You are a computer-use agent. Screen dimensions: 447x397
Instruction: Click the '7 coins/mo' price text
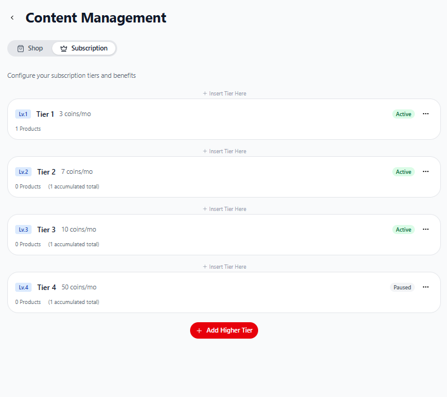pos(77,171)
